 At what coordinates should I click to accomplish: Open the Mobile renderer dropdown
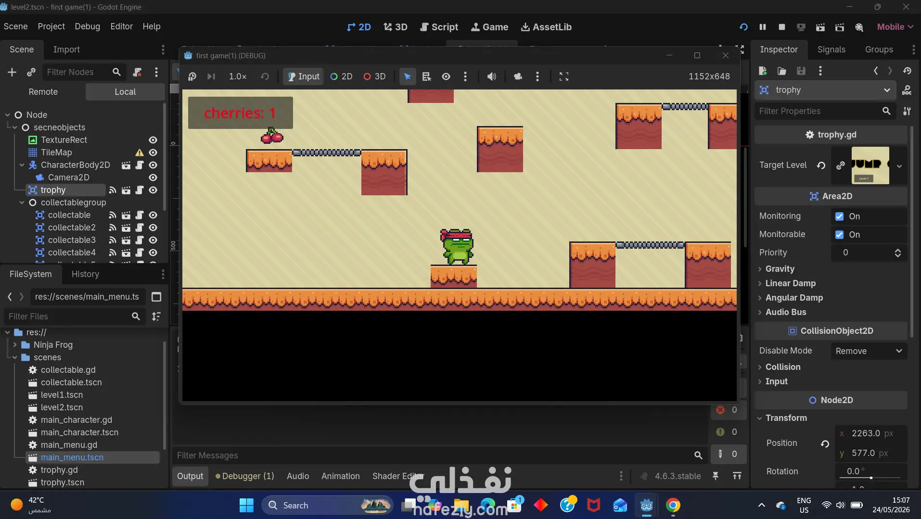tap(895, 27)
